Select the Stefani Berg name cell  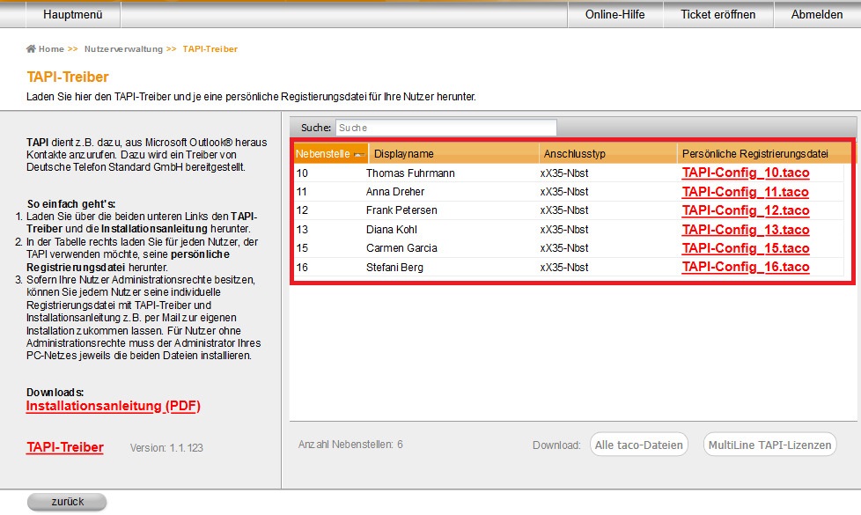394,268
